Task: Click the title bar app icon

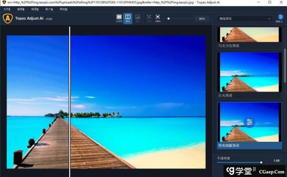Action: pos(4,2)
